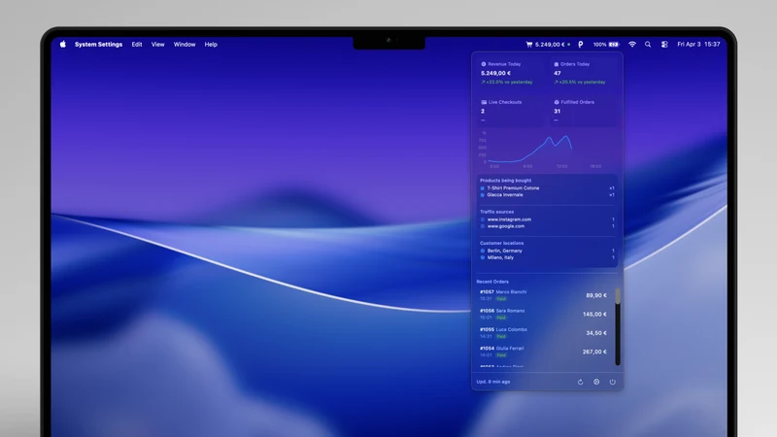Open the battery status in menu bar

pyautogui.click(x=606, y=44)
